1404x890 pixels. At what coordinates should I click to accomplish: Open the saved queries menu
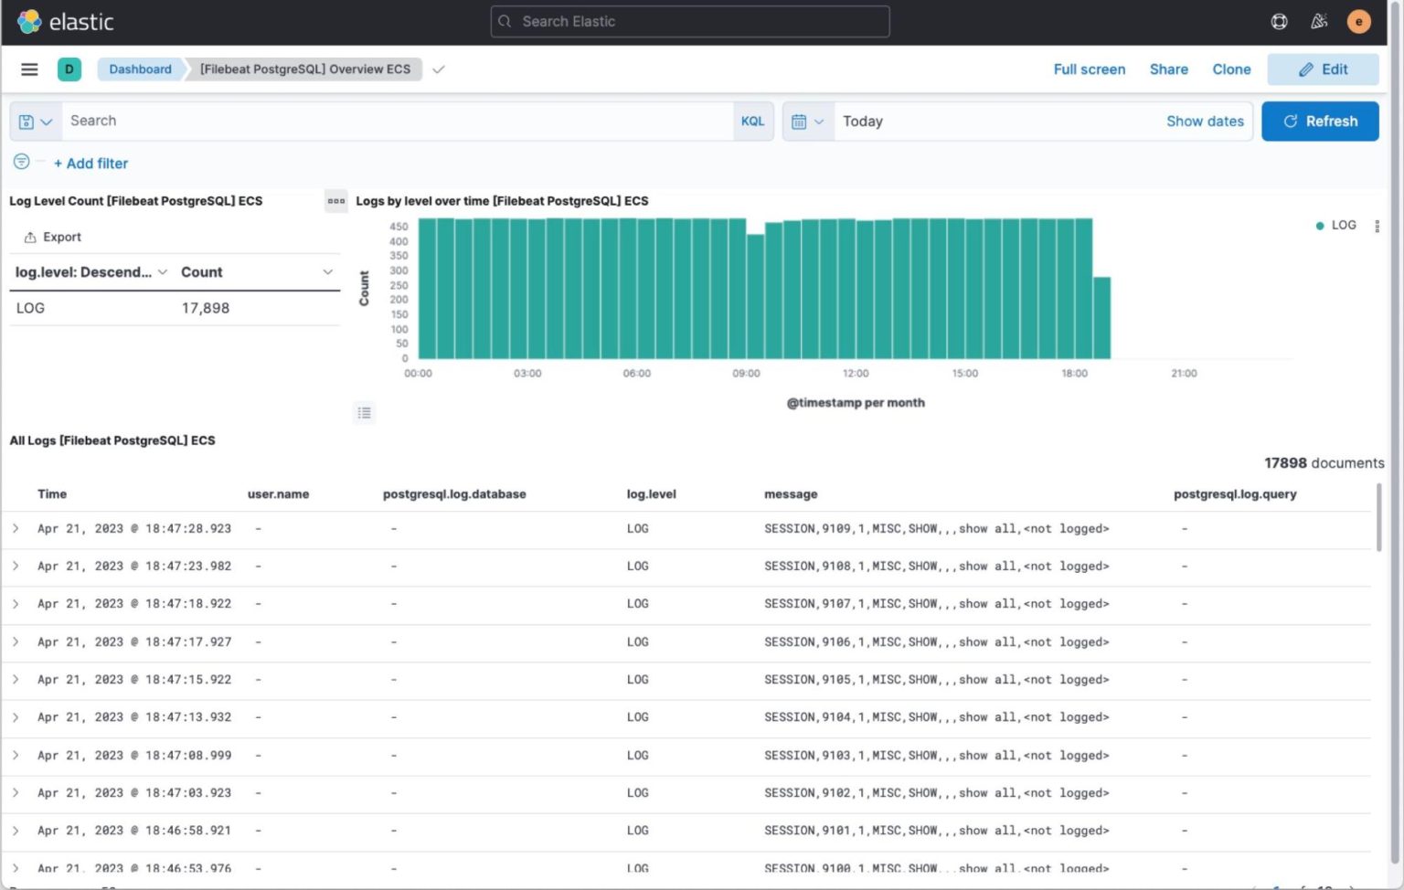point(35,121)
